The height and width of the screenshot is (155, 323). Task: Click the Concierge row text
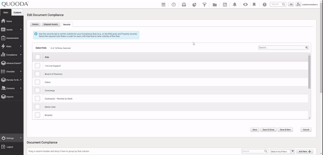click(x=50, y=90)
